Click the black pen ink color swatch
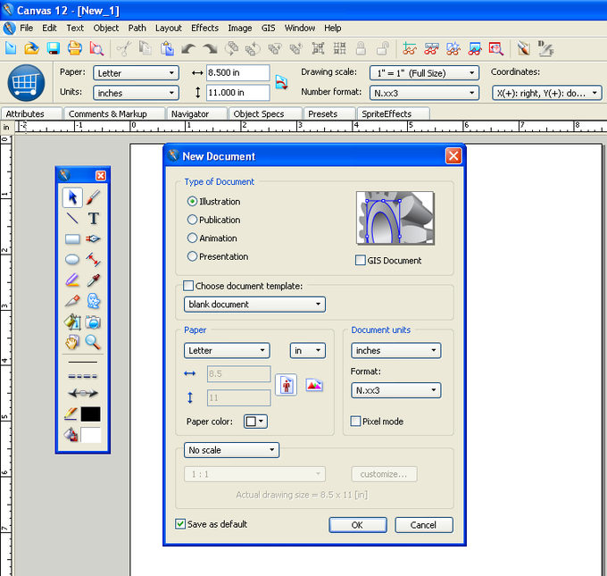607x576 pixels. point(90,414)
